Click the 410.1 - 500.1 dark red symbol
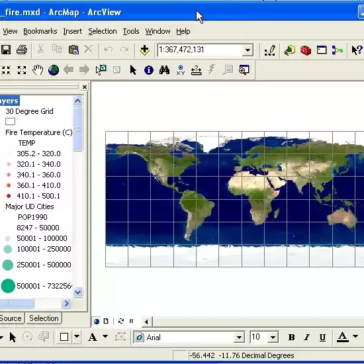 pyautogui.click(x=9, y=196)
